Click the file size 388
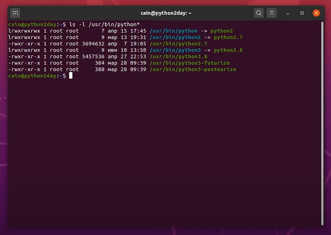Image resolution: width=331 pixels, height=235 pixels. point(100,70)
